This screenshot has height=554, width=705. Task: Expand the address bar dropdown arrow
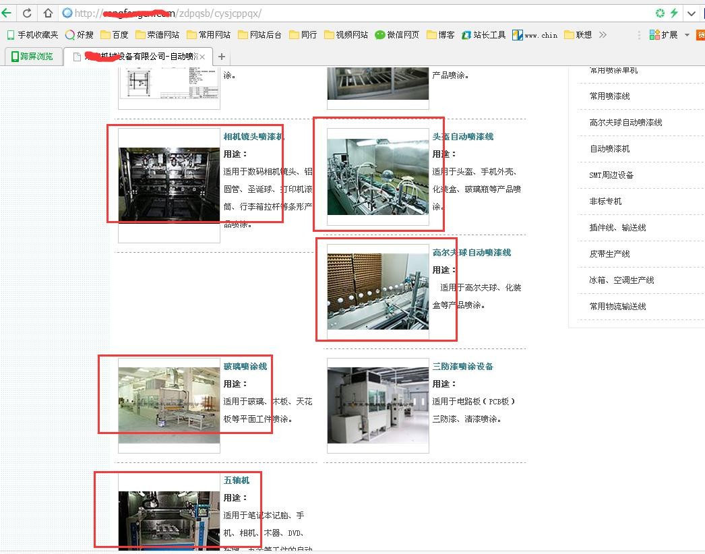[x=692, y=13]
